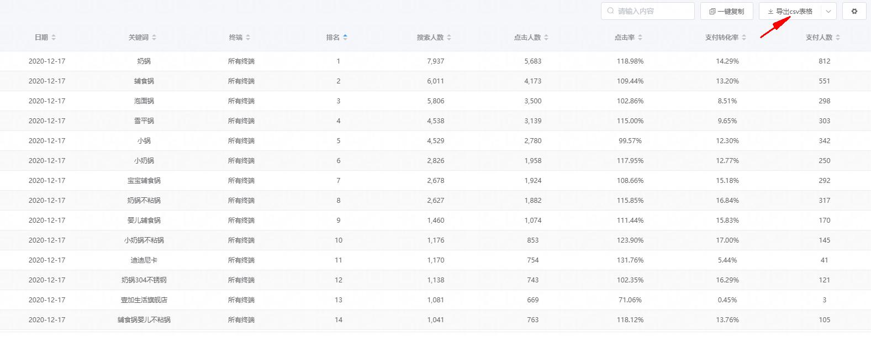Viewport: 871px width, 341px height.
Task: Sort by 日期 column sort icon
Action: click(x=54, y=38)
